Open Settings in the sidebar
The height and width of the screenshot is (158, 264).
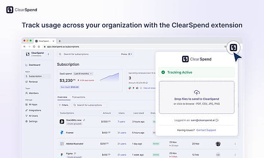coord(31,121)
